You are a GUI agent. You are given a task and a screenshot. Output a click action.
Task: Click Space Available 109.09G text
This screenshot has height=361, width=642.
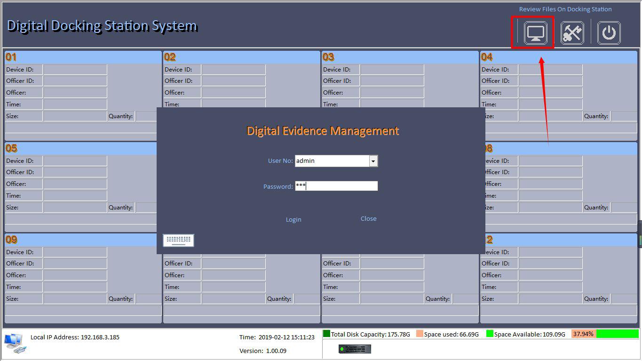pyautogui.click(x=530, y=334)
